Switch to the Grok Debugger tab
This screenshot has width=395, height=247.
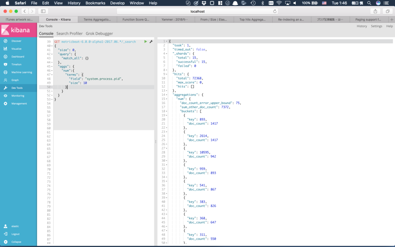[99, 33]
